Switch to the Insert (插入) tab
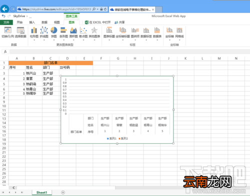 32,22
